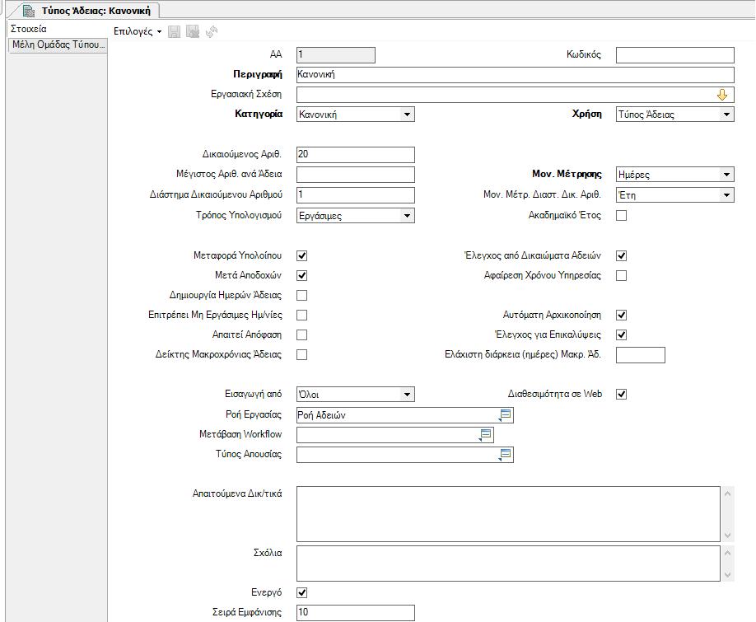Viewport: 756px width, 622px height.
Task: Check Αφαίρεση Χρόνου Υπηρεσίας checkbox
Action: point(622,275)
